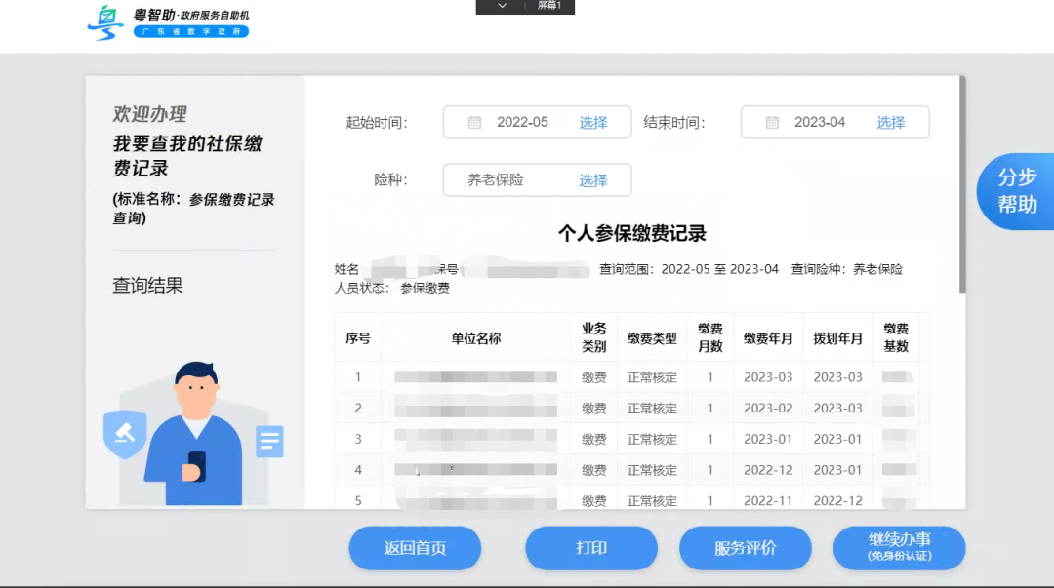Click the start date calendar icon
The width and height of the screenshot is (1054, 588).
(x=475, y=122)
